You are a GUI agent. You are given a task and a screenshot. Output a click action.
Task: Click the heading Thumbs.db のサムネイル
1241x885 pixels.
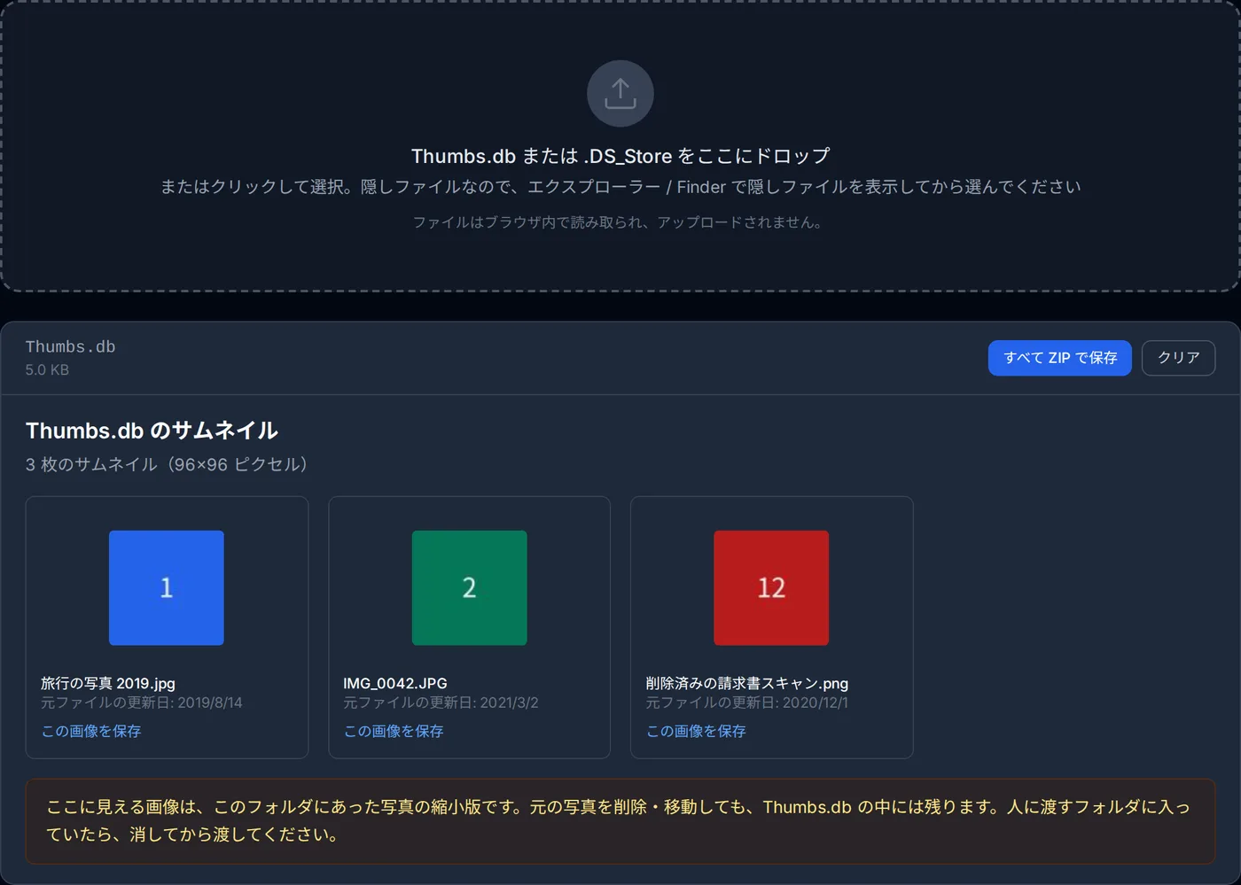click(152, 431)
